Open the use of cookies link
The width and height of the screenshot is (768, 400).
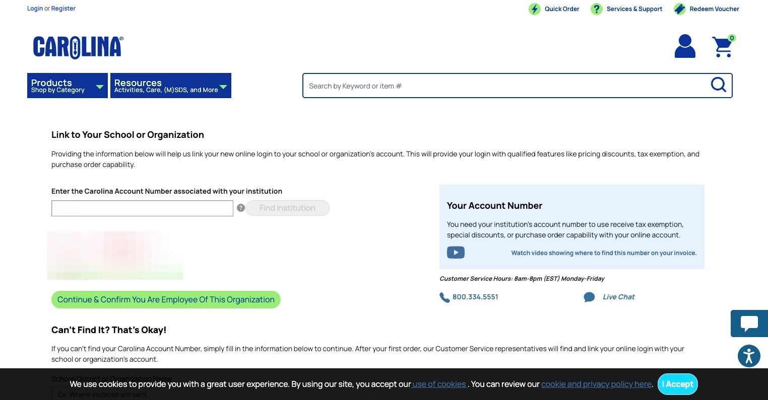(x=439, y=384)
